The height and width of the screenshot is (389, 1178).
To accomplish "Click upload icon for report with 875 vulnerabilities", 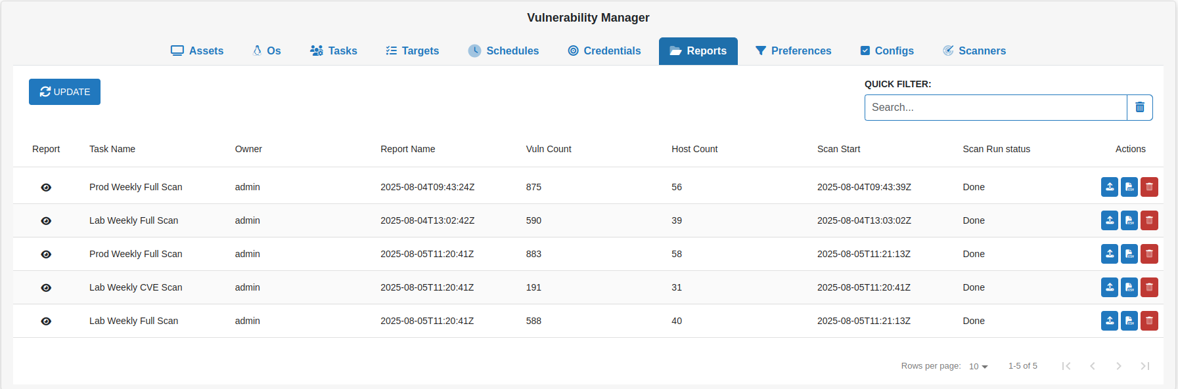I will coord(1110,187).
